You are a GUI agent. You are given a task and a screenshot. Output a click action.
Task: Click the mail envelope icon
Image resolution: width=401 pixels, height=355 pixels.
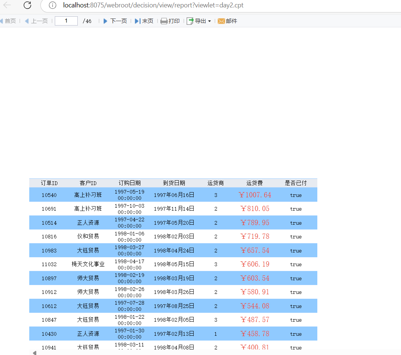(x=221, y=21)
